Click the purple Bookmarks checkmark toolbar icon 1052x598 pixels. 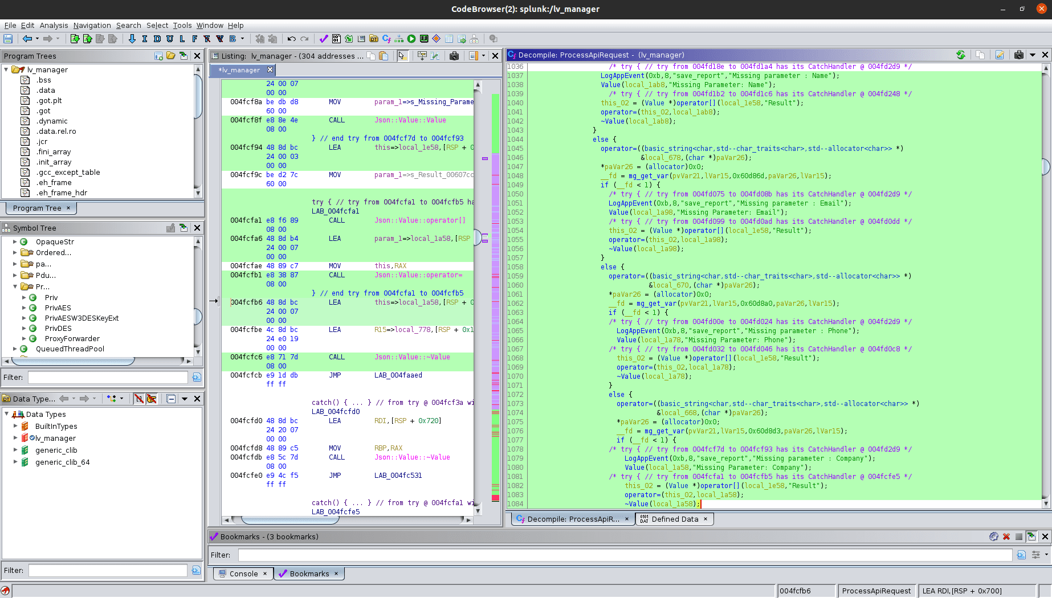tap(323, 39)
